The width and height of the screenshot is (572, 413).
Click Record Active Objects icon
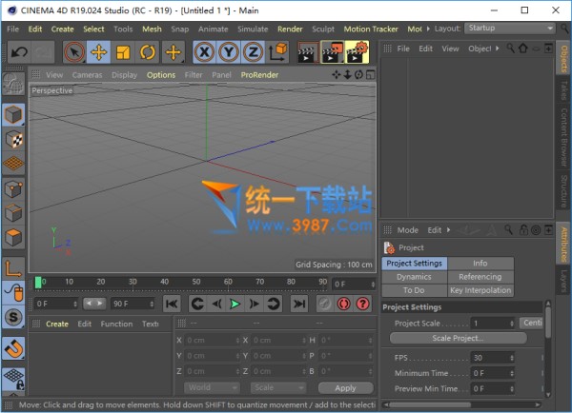coord(325,304)
